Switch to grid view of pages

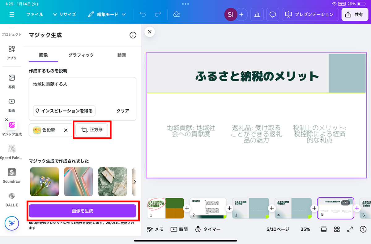337,229
